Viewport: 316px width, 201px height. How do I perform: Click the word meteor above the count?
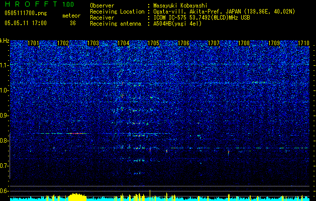[x=71, y=16]
